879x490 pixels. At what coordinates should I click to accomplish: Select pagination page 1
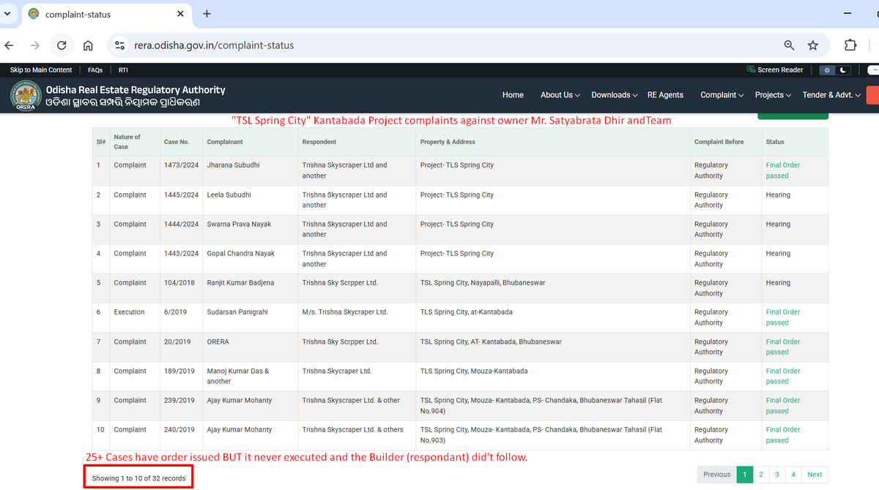pyautogui.click(x=744, y=475)
